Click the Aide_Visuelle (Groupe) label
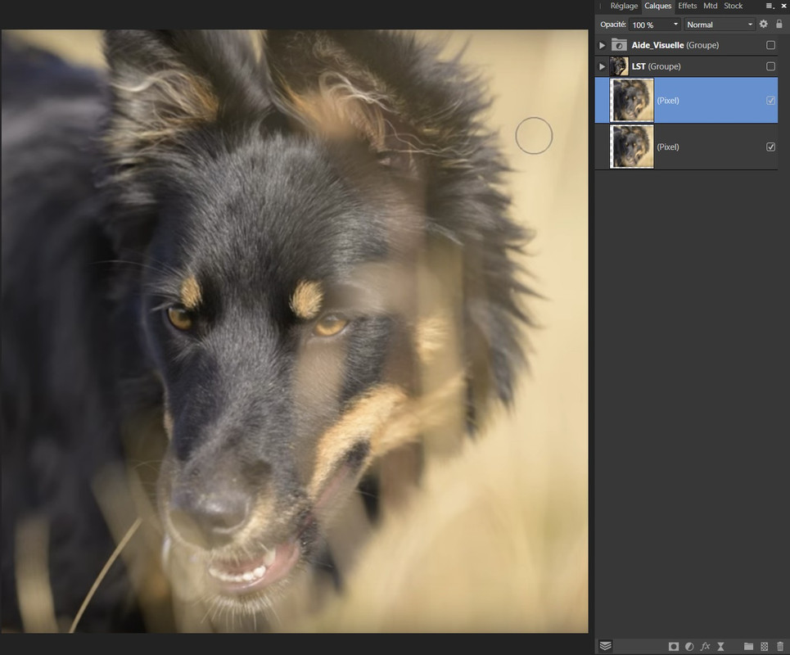The width and height of the screenshot is (790, 655). [x=675, y=45]
